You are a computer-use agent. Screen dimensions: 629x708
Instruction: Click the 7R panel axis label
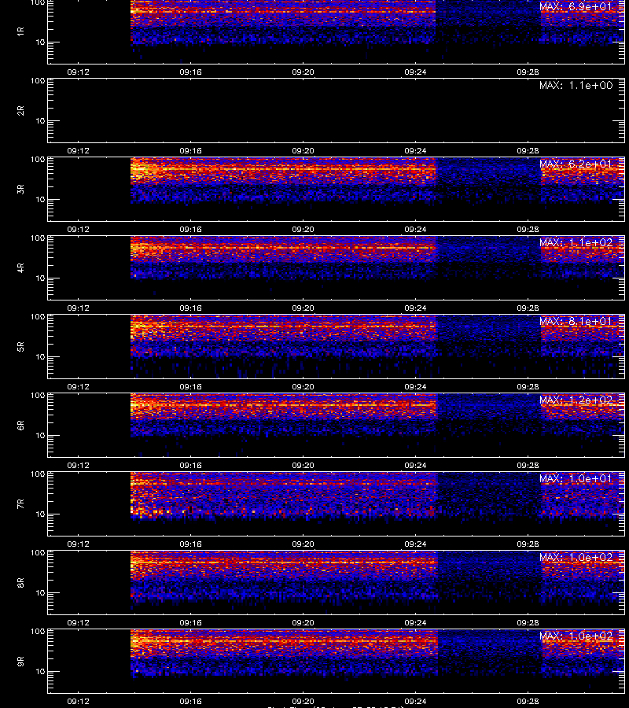tap(20, 504)
